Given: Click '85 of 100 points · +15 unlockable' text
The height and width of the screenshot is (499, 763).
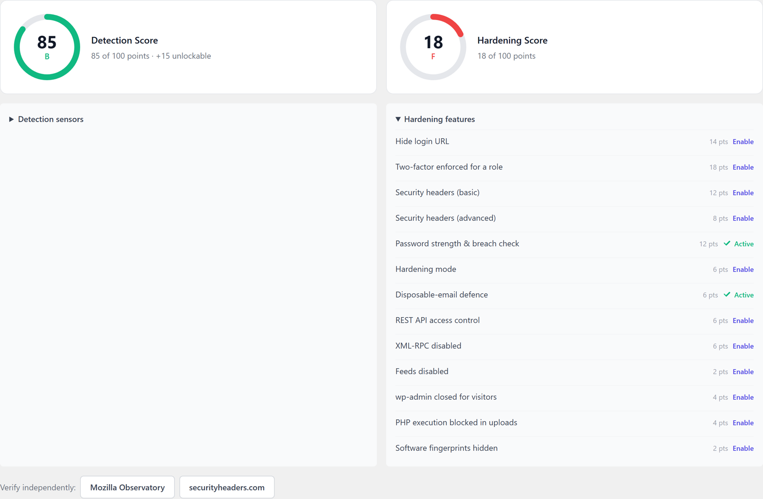Looking at the screenshot, I should (x=151, y=56).
